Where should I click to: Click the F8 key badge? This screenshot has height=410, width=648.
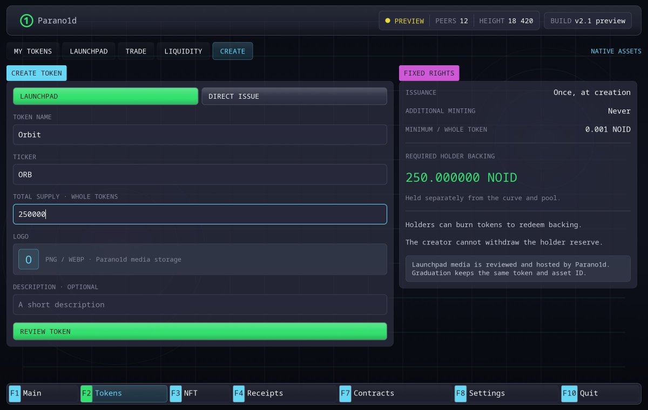click(x=461, y=393)
